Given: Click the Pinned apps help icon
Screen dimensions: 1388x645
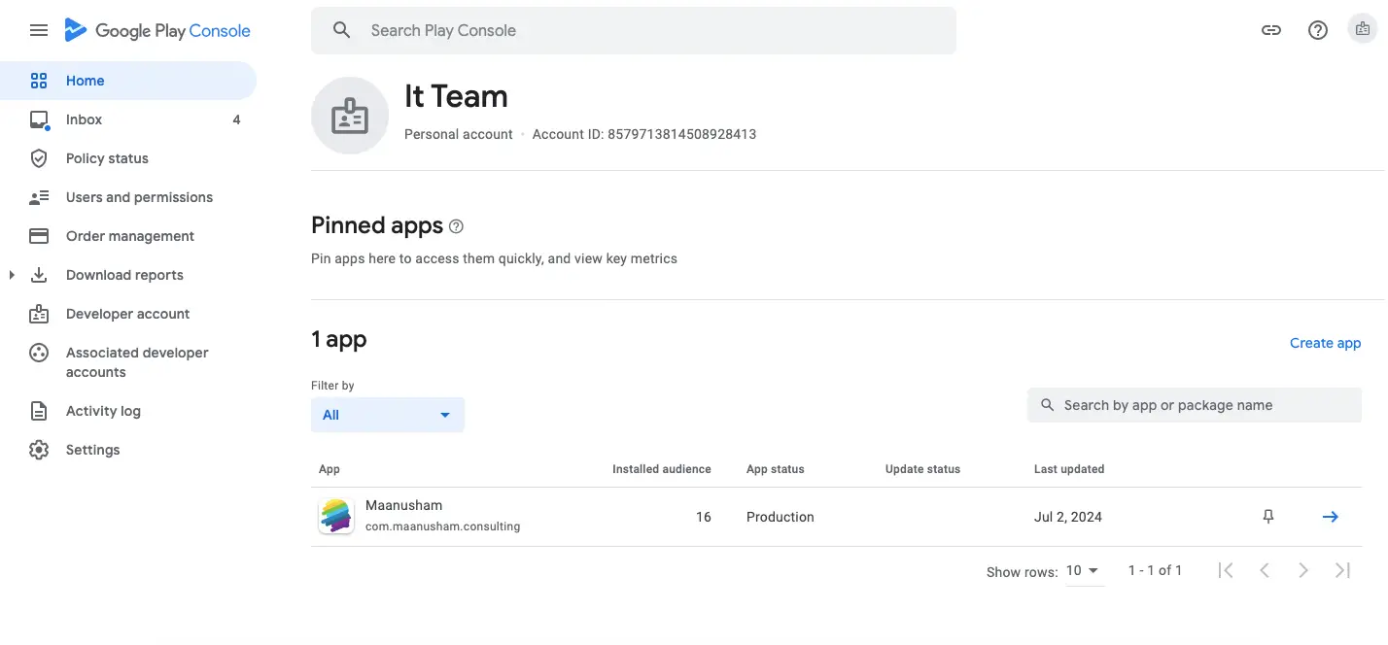Looking at the screenshot, I should [456, 226].
